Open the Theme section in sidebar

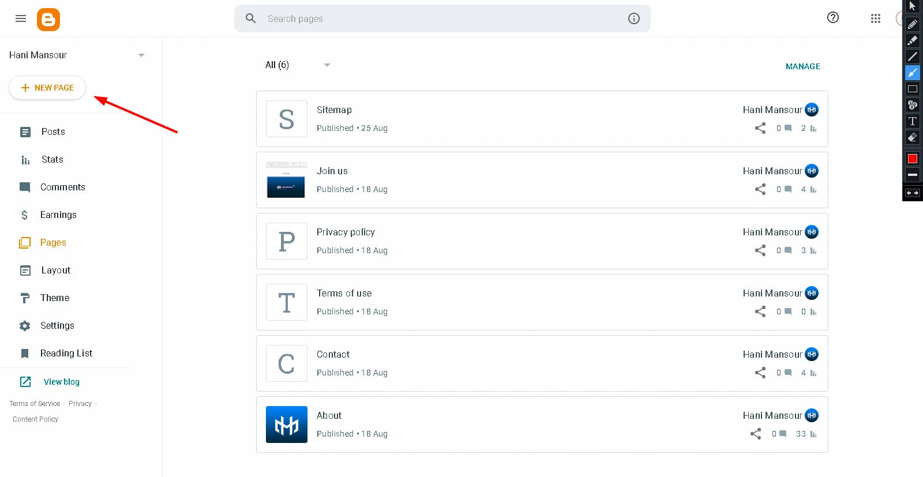click(x=55, y=298)
